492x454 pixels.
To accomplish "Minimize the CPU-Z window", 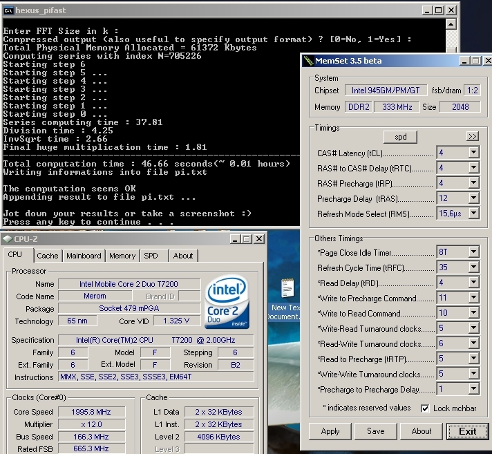I will (x=235, y=239).
